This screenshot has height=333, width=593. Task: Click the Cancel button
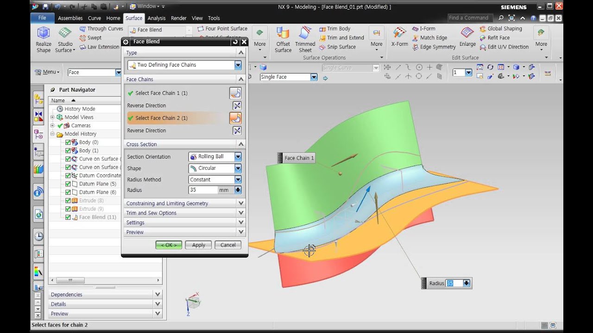click(228, 245)
